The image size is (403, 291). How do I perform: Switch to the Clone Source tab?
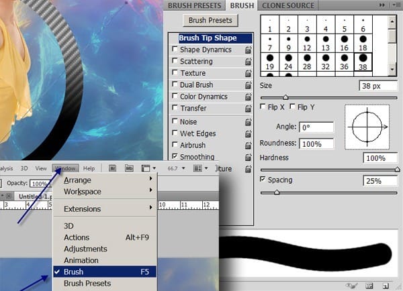[288, 5]
